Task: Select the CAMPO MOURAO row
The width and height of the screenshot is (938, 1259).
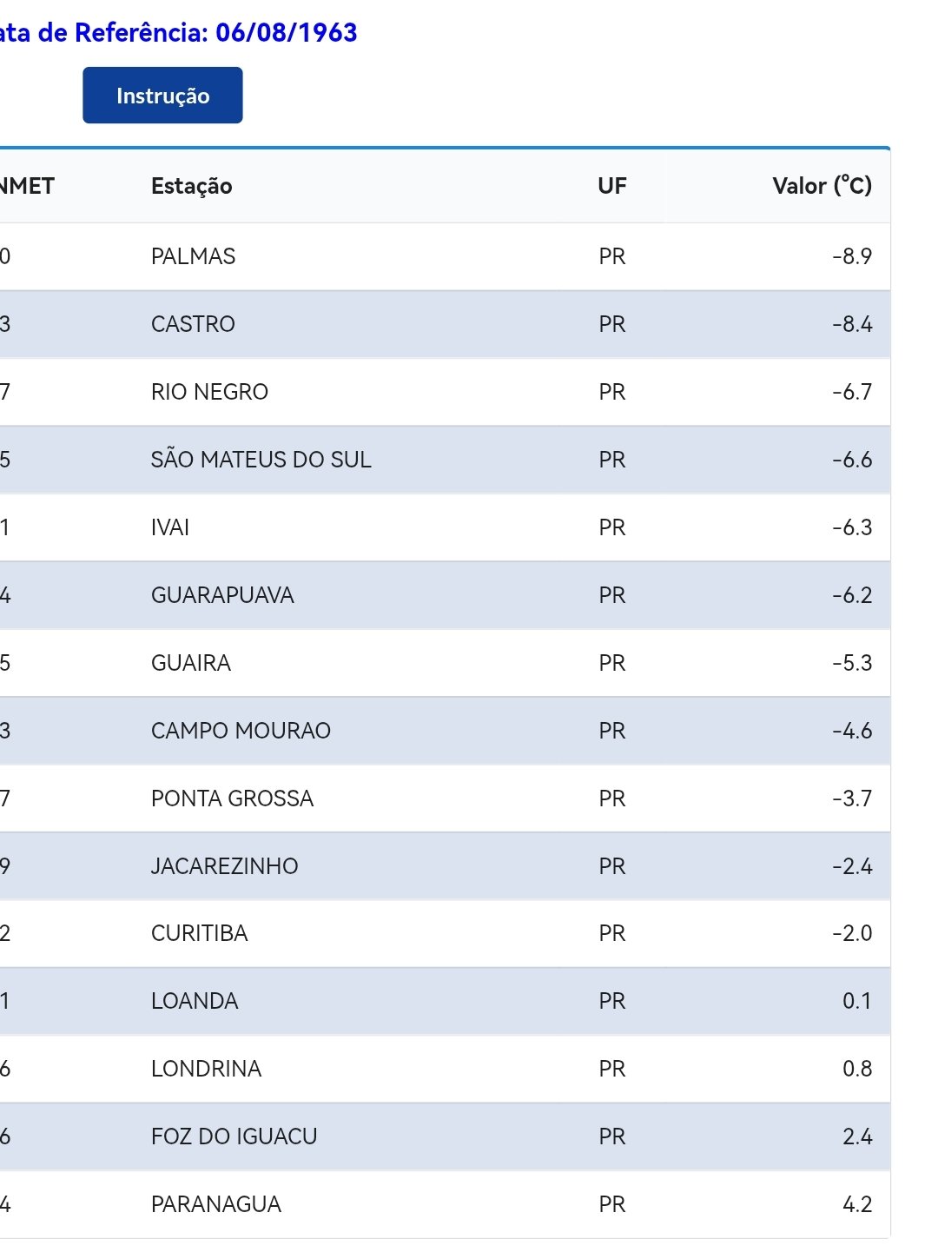Action: point(445,731)
